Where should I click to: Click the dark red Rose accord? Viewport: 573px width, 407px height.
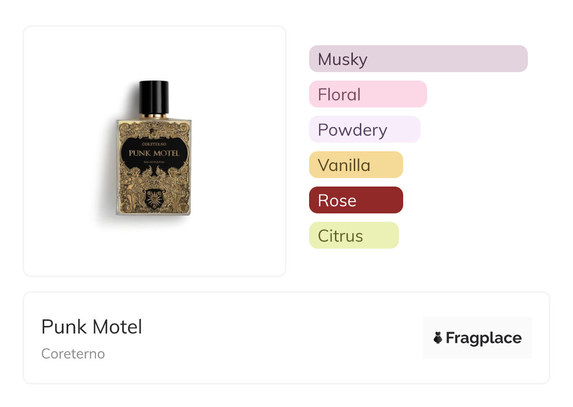(356, 200)
